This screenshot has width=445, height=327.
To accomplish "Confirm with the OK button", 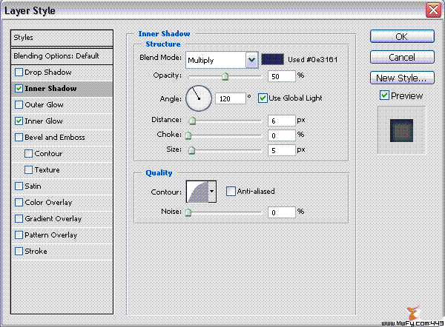I will [x=402, y=36].
